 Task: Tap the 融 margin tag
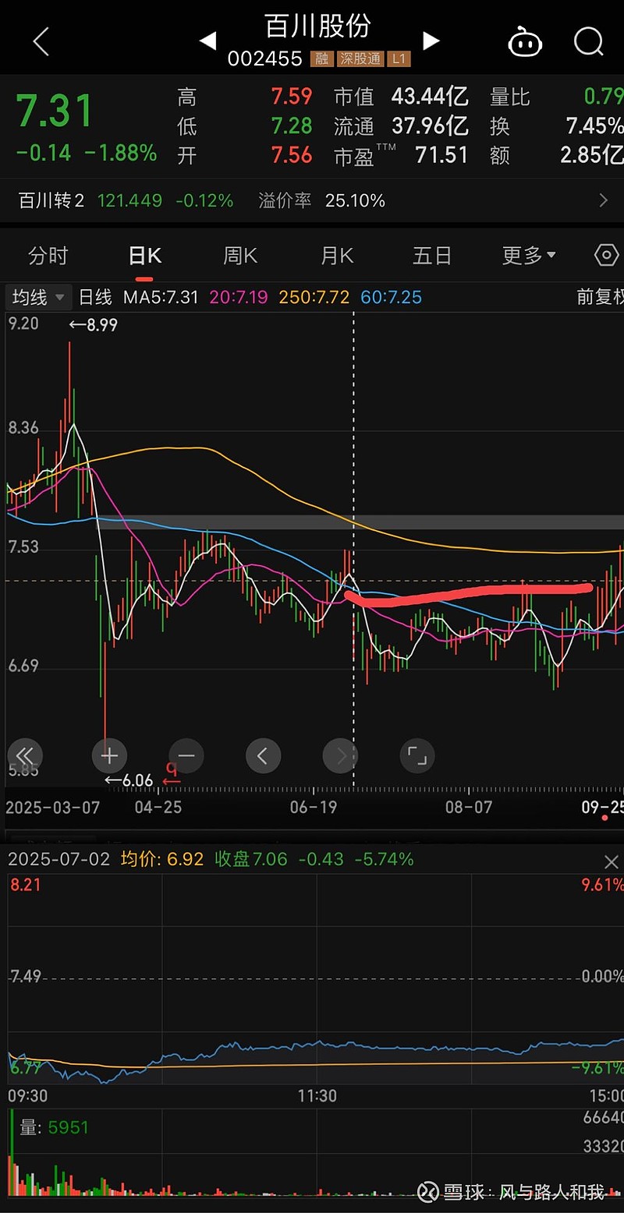click(321, 59)
